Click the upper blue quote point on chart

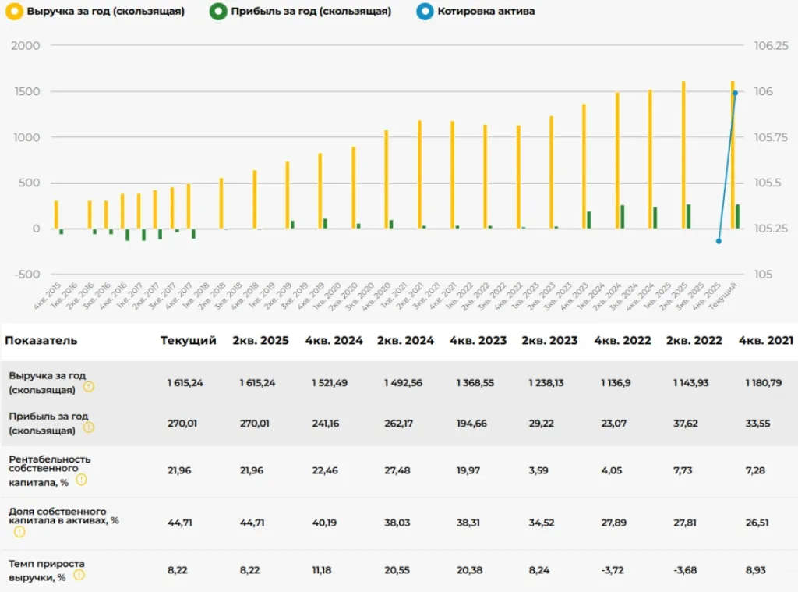coord(735,94)
